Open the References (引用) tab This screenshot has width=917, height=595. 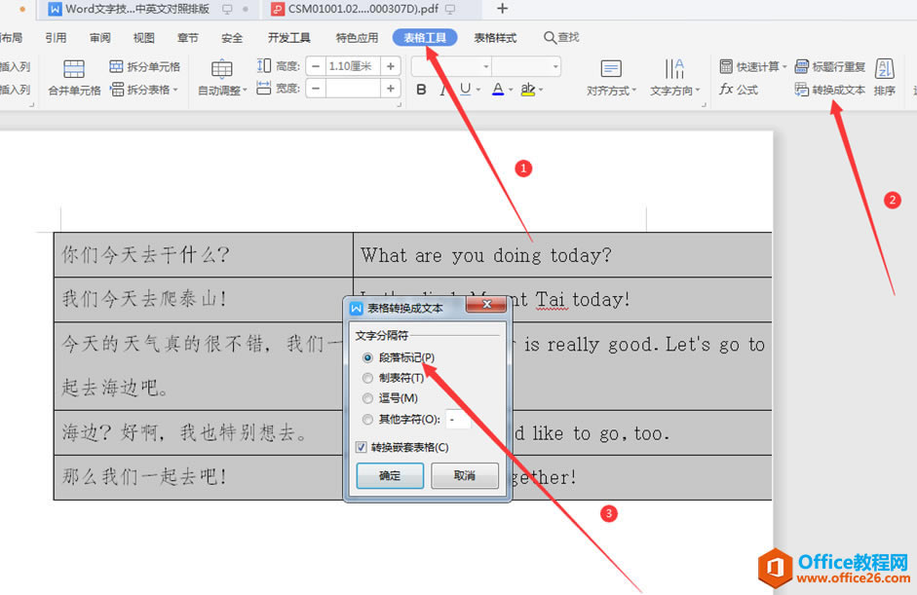[x=56, y=38]
